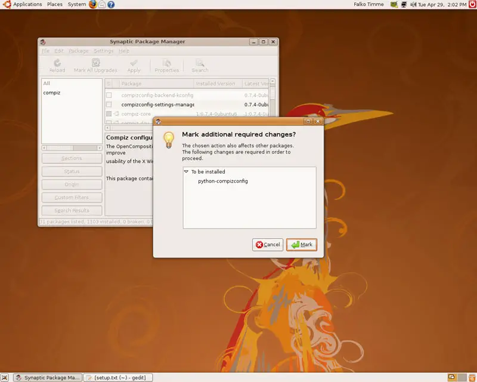
Task: Click the Status filter button
Action: (x=72, y=171)
